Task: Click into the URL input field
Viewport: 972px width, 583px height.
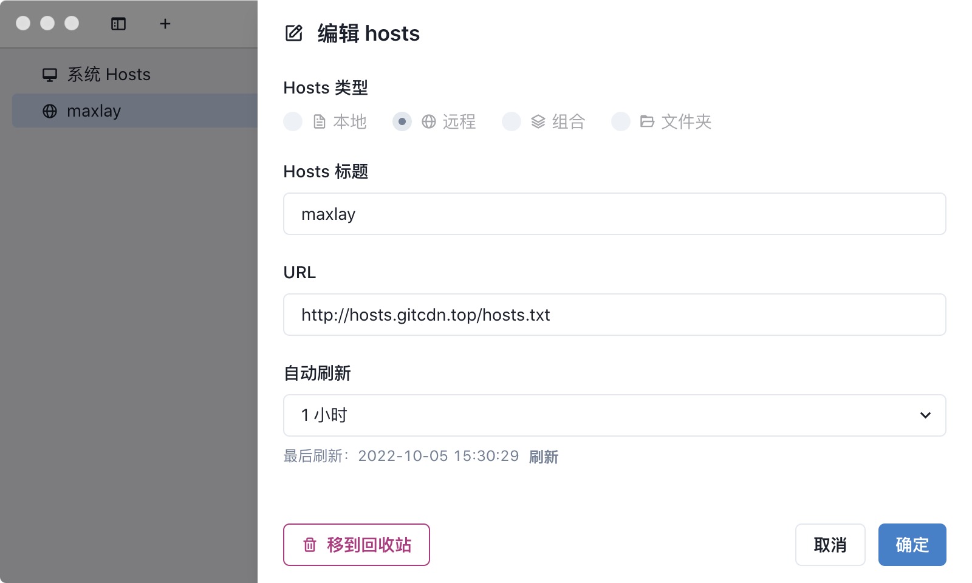Action: click(x=614, y=315)
